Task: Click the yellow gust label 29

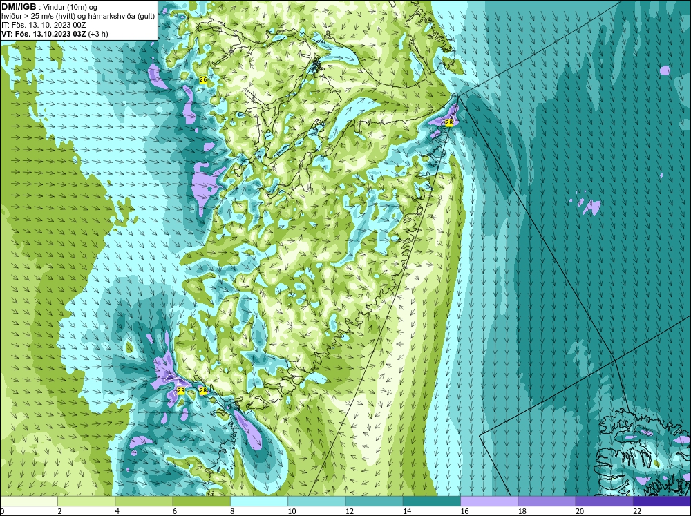Action: [180, 390]
